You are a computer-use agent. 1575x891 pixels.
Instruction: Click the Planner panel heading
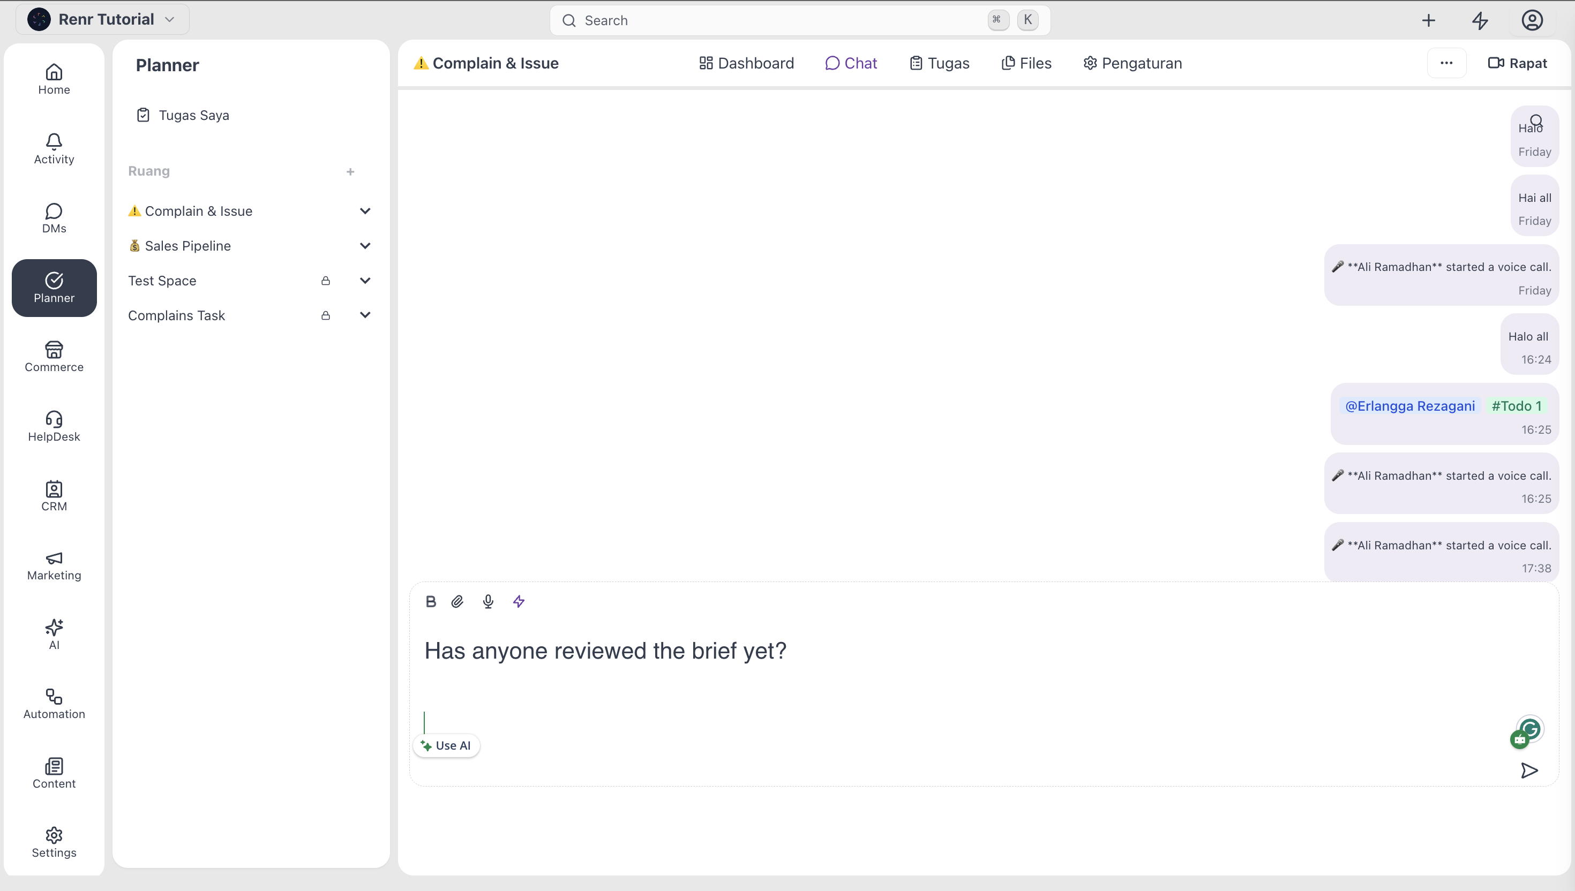click(x=167, y=65)
